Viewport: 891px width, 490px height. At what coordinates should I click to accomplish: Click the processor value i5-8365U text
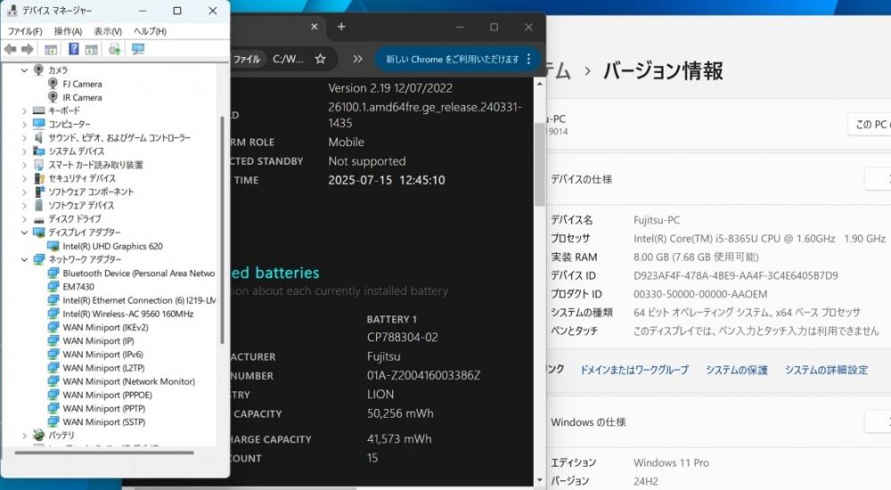click(x=759, y=239)
